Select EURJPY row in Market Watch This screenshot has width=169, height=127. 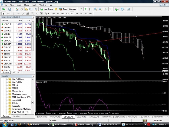(x=16, y=51)
